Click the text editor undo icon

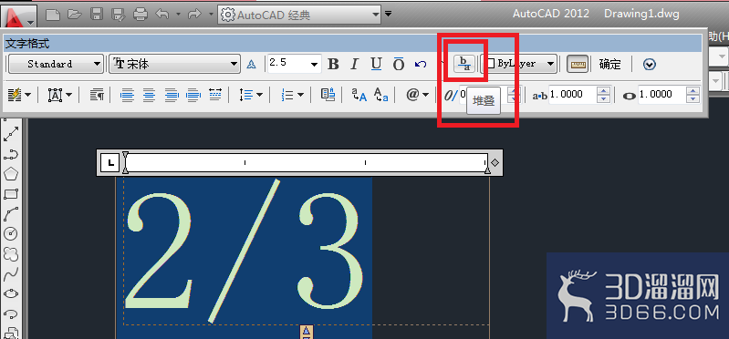(421, 64)
